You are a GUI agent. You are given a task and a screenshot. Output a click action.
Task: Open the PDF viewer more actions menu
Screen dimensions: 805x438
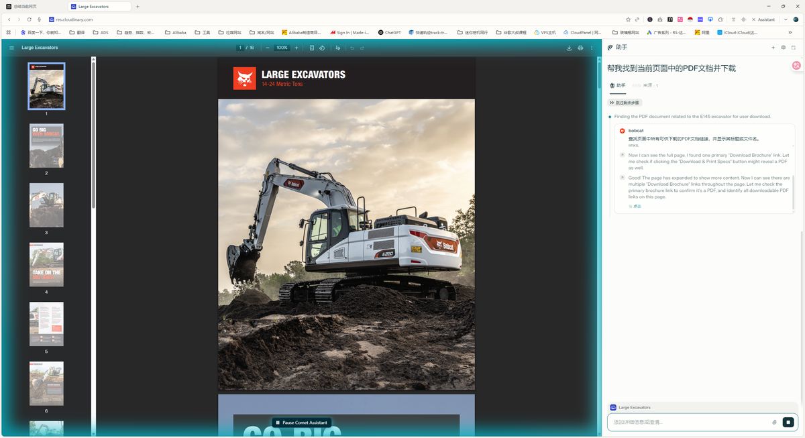click(x=591, y=48)
